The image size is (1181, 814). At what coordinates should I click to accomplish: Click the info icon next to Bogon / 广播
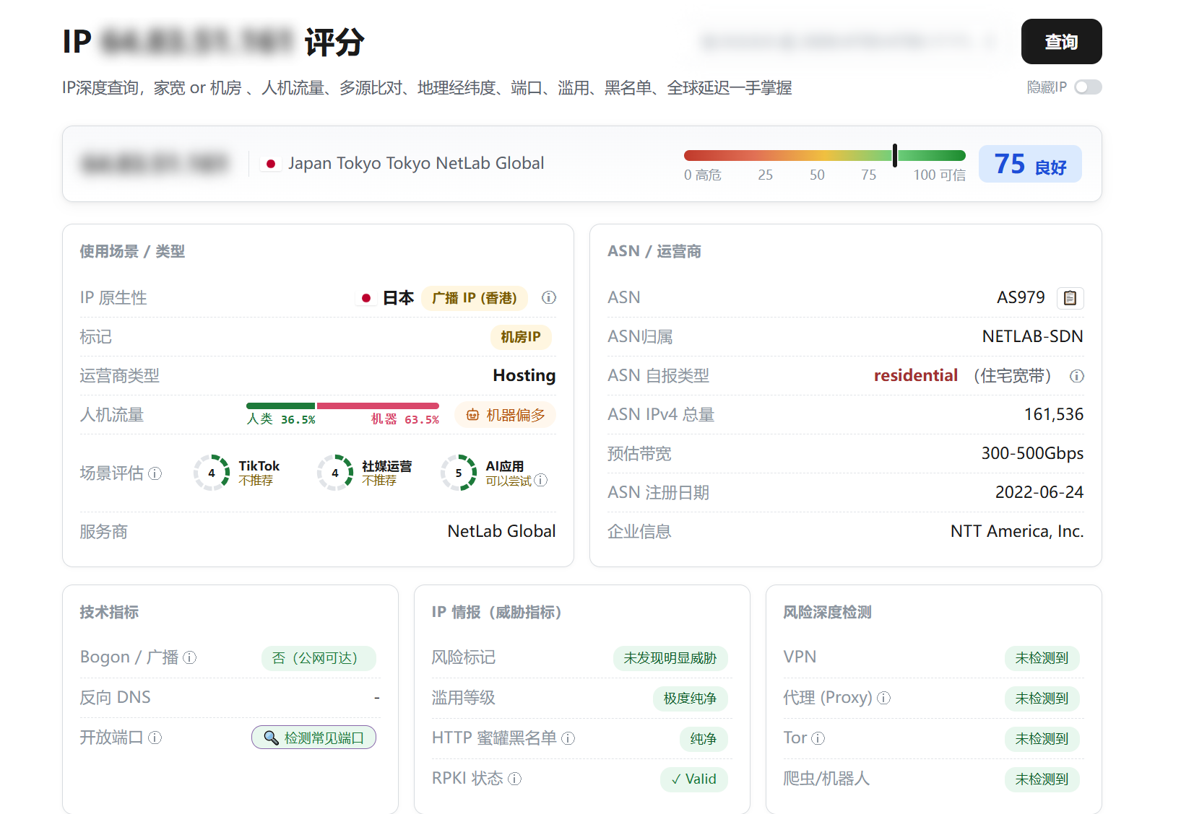(x=190, y=657)
